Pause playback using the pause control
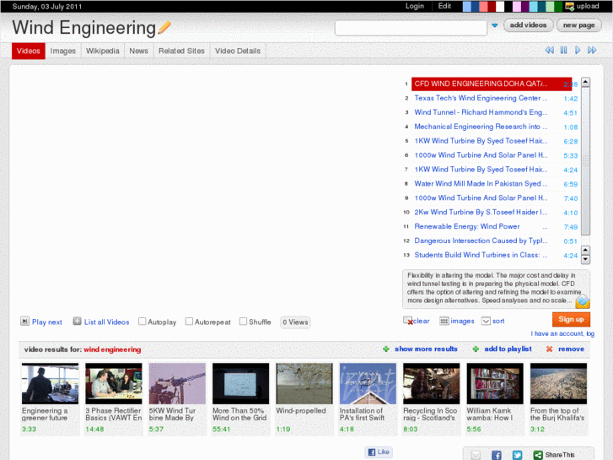613x460 pixels. tap(563, 50)
